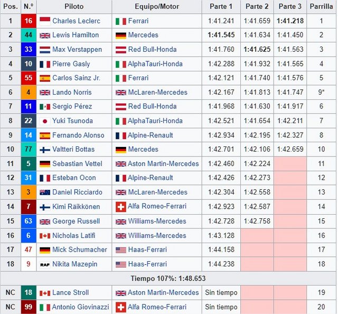
Task: Click the Canadian flag beside Nicholas Latifi
Action: point(45,236)
